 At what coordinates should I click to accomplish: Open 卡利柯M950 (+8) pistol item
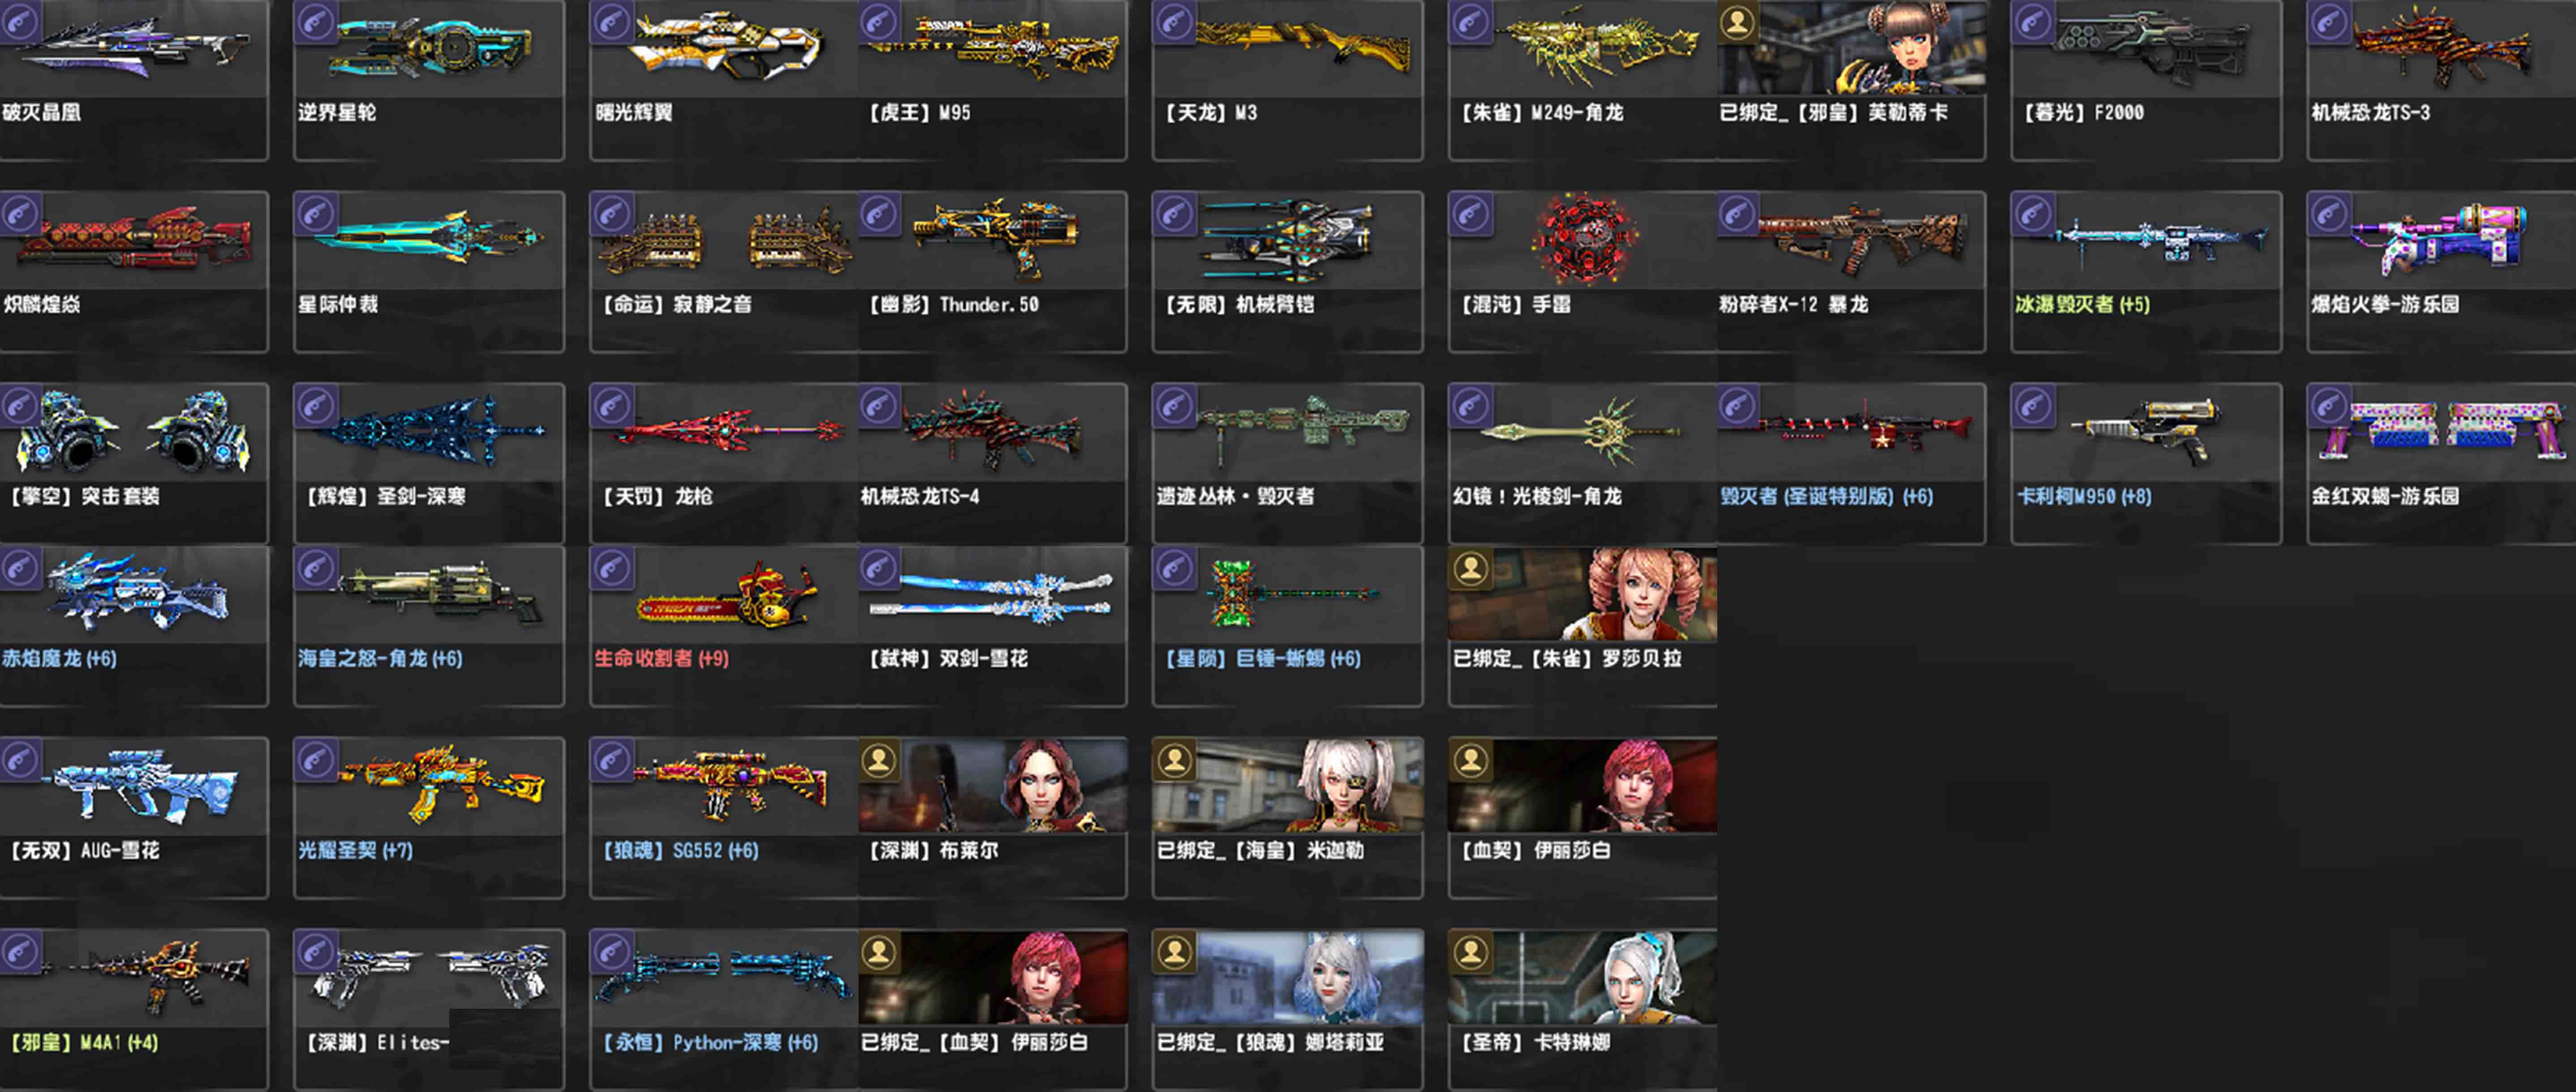2146,463
